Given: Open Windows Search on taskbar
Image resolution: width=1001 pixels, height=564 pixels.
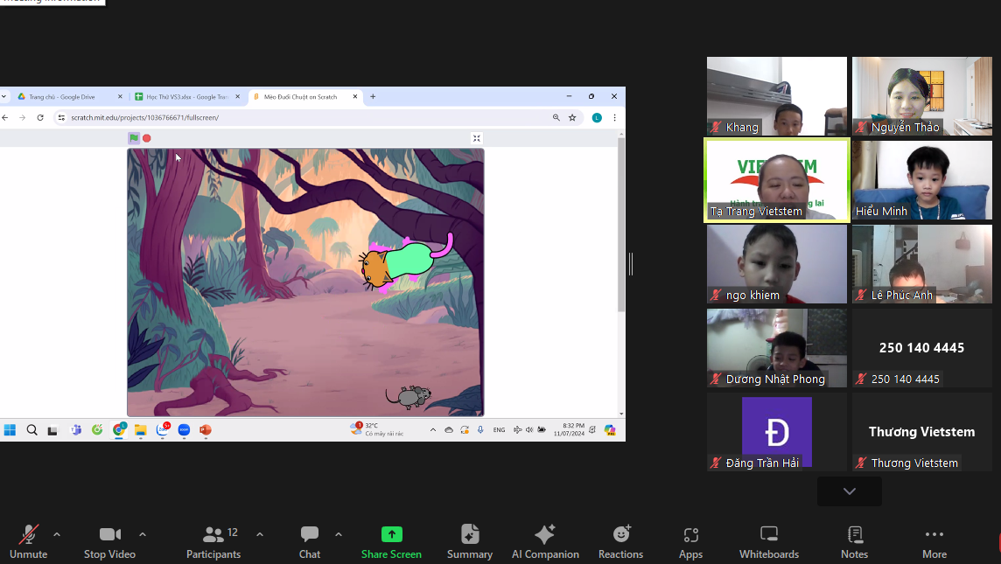Looking at the screenshot, I should pyautogui.click(x=31, y=430).
